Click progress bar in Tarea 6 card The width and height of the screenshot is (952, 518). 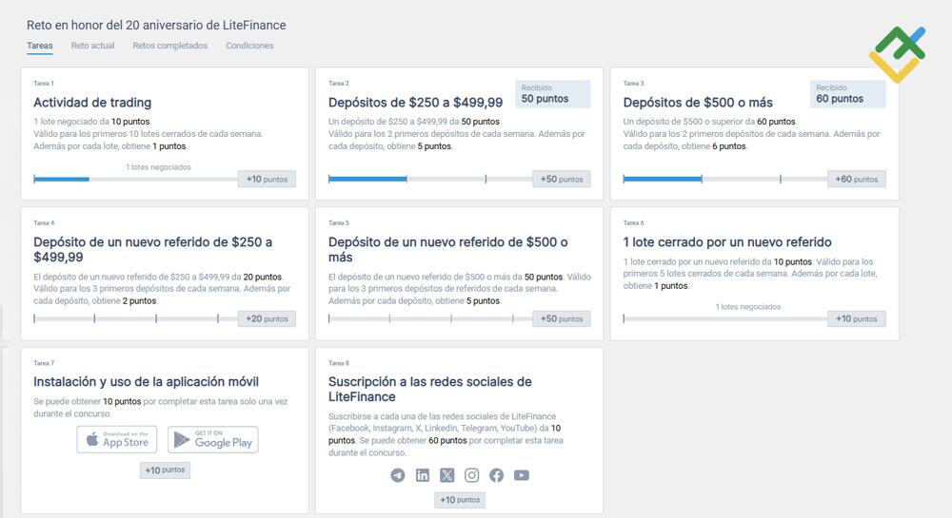pos(724,318)
